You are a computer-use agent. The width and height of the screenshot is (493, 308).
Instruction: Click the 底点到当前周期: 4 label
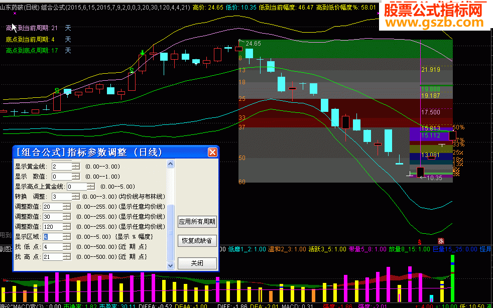coord(30,40)
